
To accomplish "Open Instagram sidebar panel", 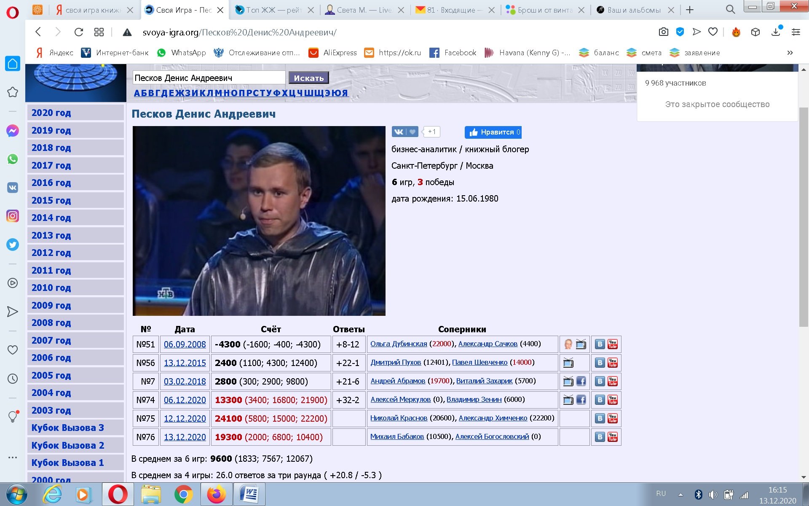I will point(13,216).
